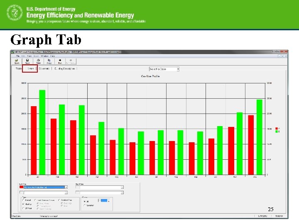
Task: Select the Seasonal radio button
Action: (84, 205)
